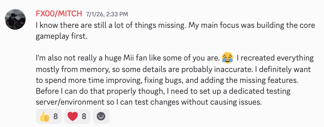Click the red heart emoji icon

click(73, 116)
